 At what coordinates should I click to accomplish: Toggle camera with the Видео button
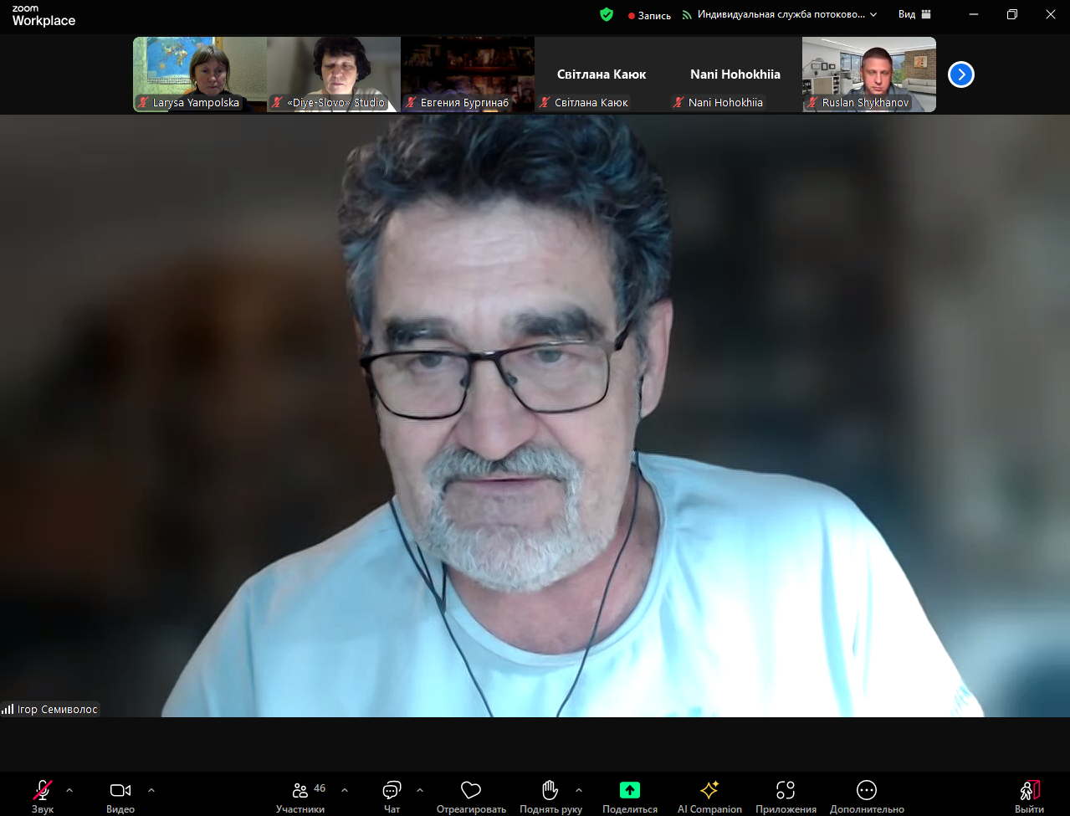tap(120, 796)
